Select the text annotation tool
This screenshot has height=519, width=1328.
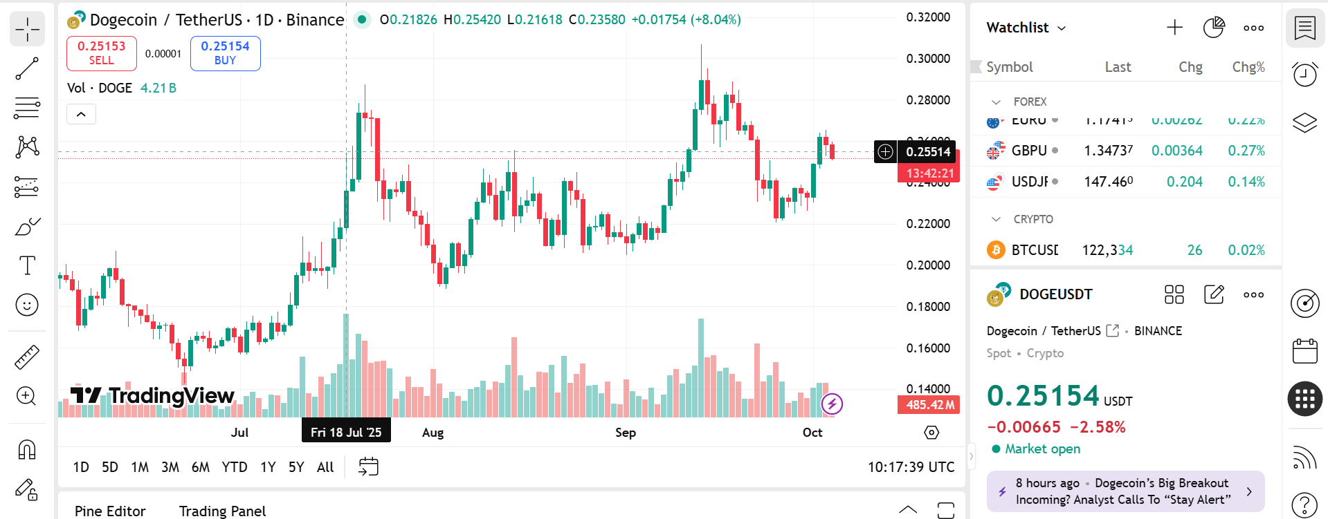(x=27, y=266)
